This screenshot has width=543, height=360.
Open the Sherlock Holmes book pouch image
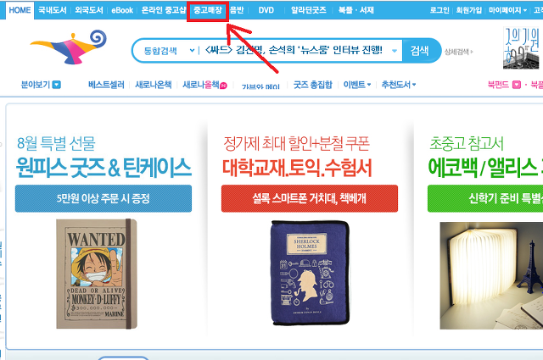(x=310, y=273)
